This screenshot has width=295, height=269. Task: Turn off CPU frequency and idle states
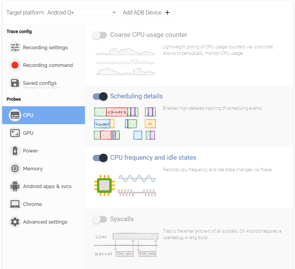pyautogui.click(x=100, y=158)
